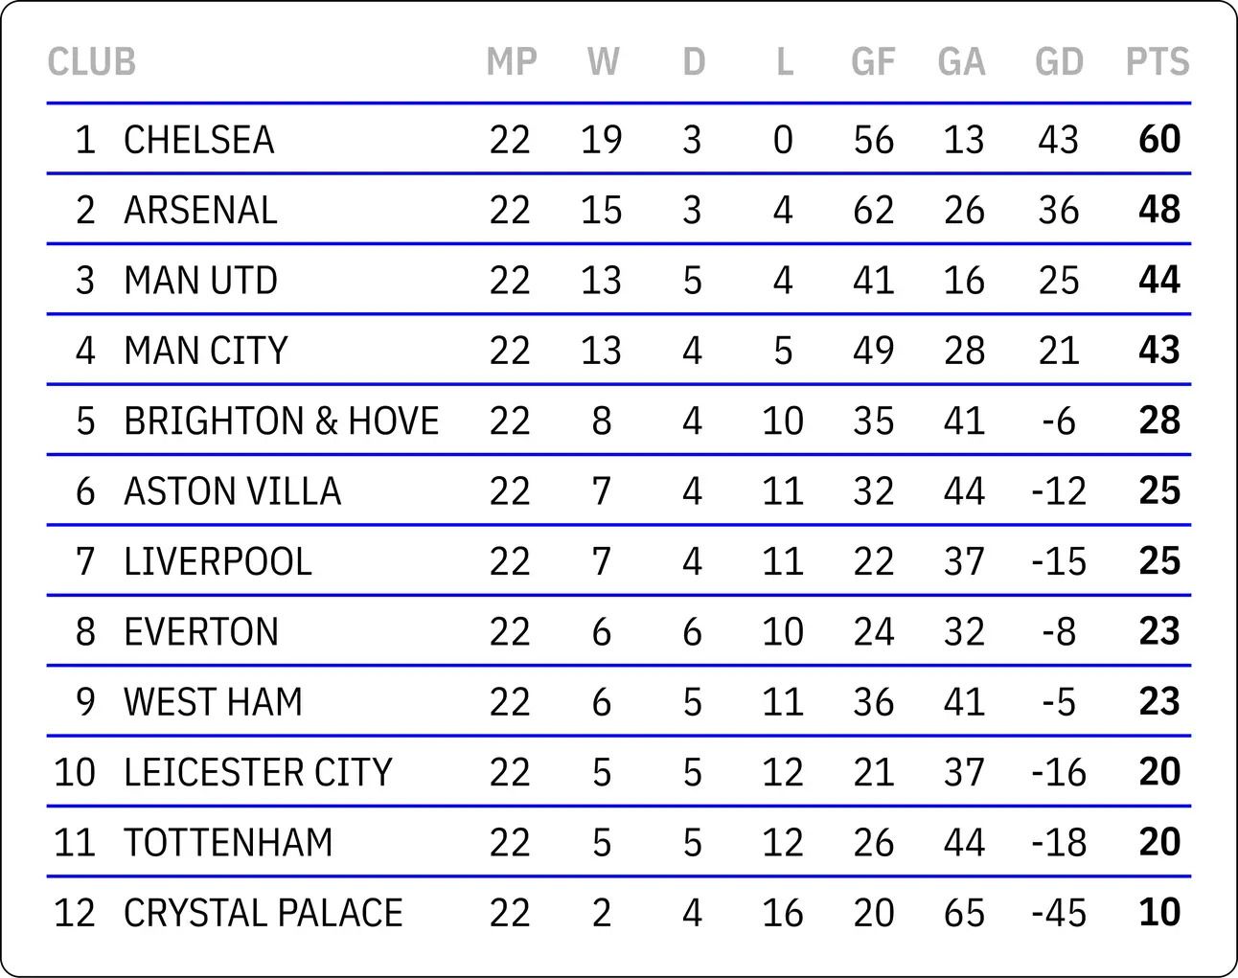Viewport: 1238px width, 978px height.
Task: Click Crystal Palace's -45 goal difference
Action: tap(1059, 913)
